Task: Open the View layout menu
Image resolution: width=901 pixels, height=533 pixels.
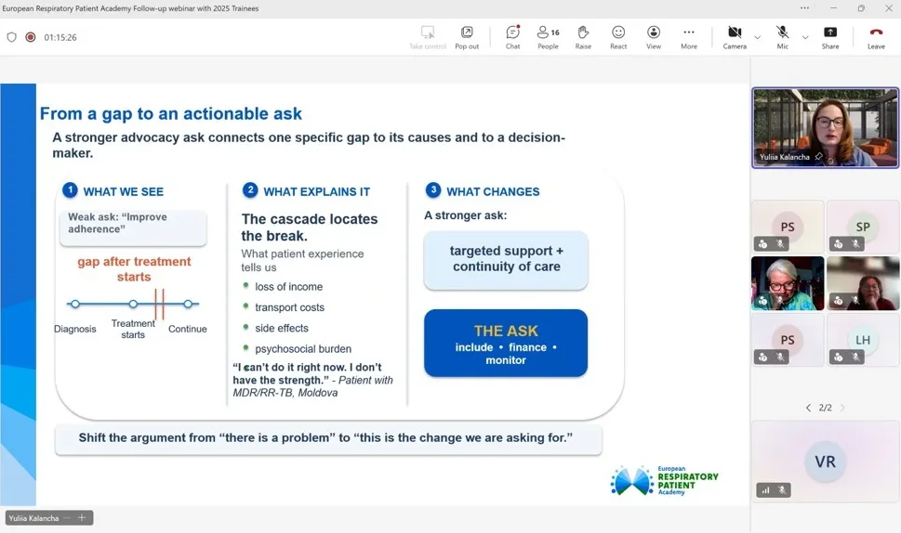Action: pyautogui.click(x=654, y=37)
